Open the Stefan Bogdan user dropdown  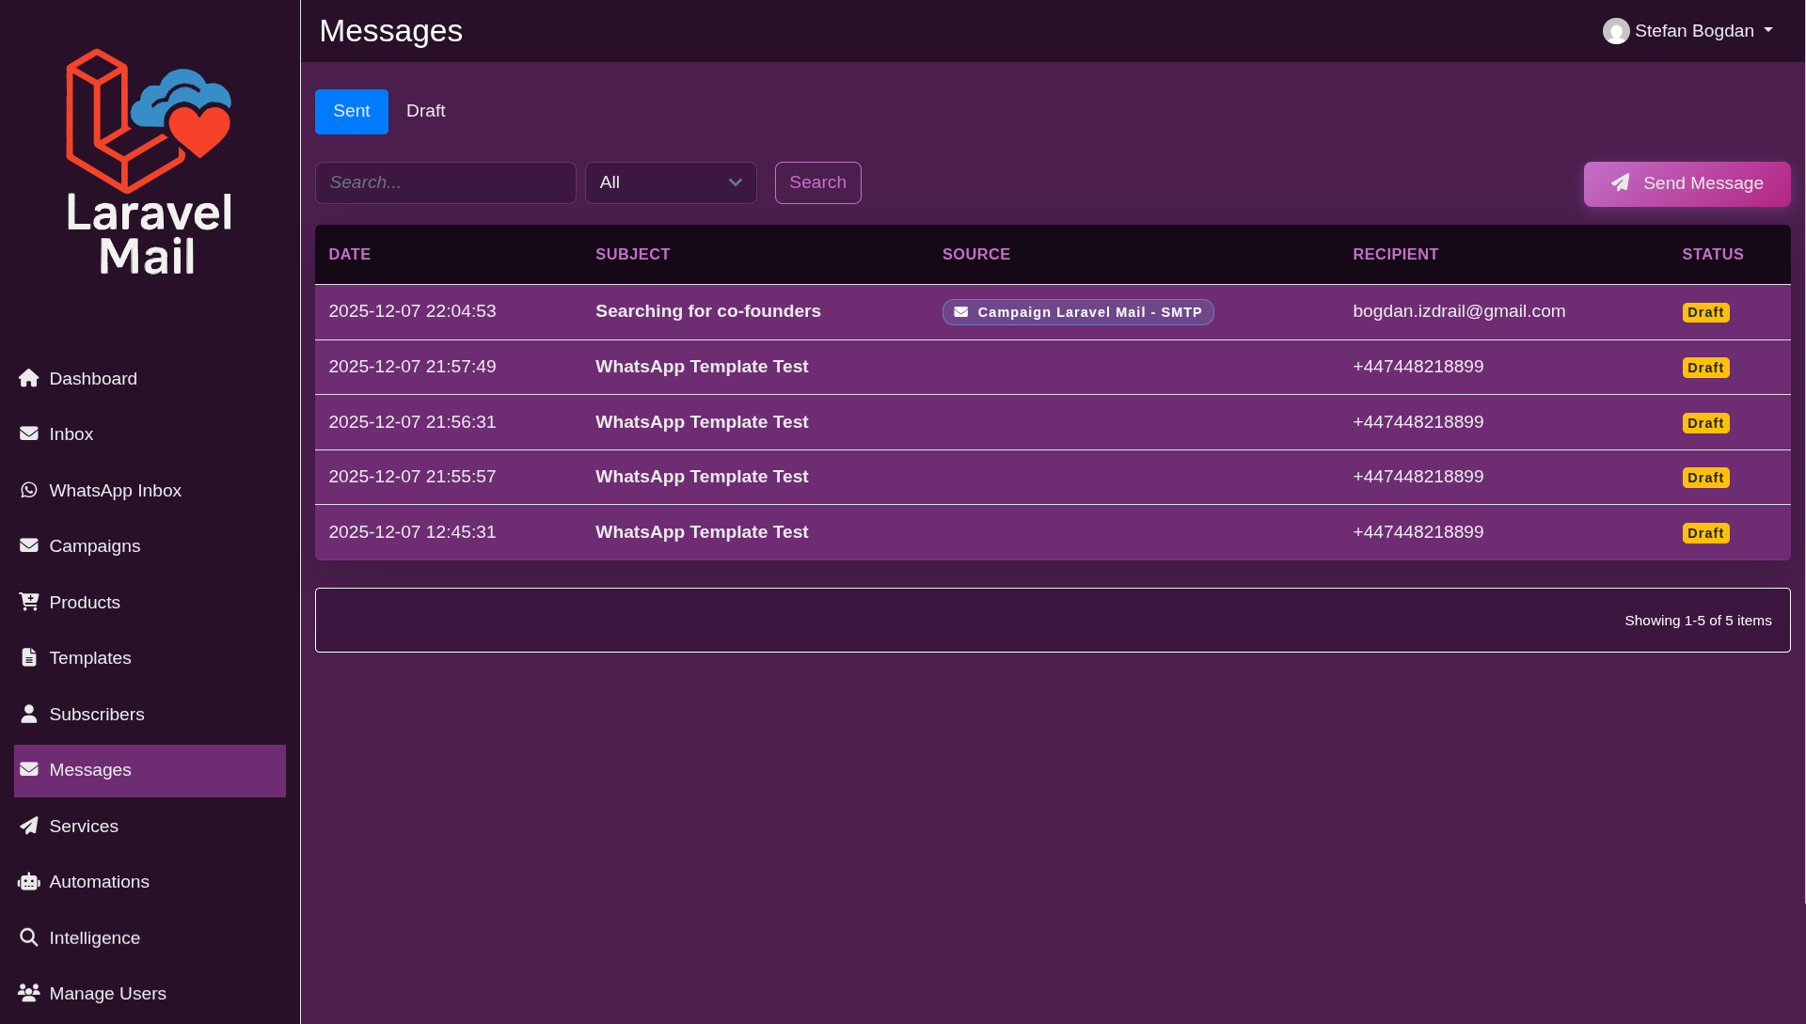[x=1687, y=31]
